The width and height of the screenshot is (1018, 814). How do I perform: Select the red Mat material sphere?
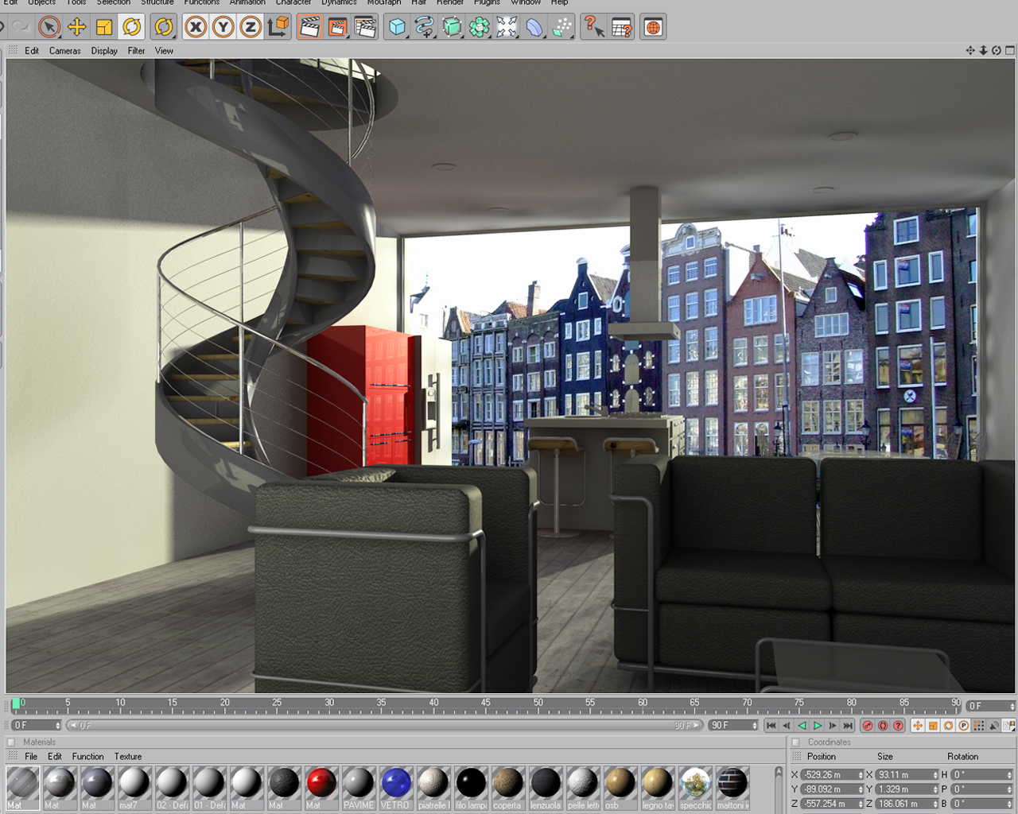point(321,783)
